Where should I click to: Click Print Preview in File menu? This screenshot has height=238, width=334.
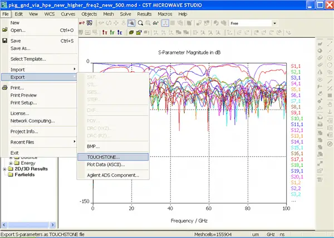click(x=39, y=95)
